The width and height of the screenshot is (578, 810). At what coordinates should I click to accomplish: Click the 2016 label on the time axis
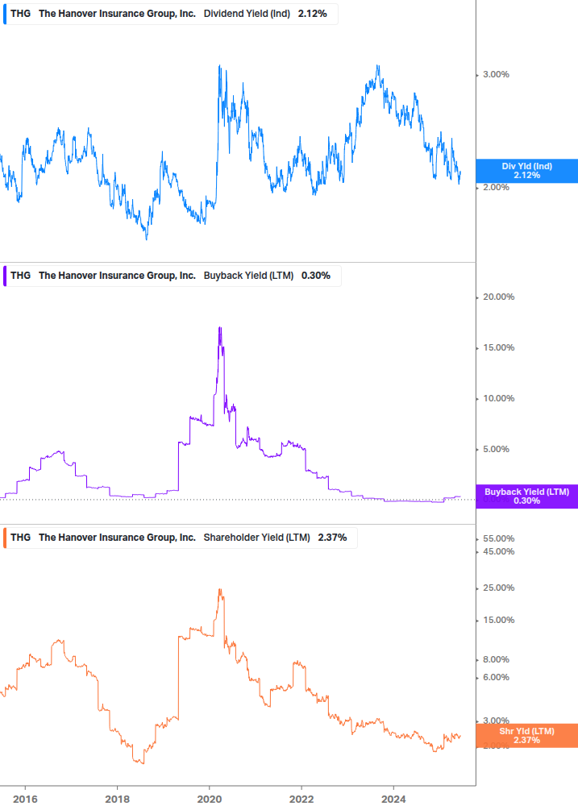[25, 800]
